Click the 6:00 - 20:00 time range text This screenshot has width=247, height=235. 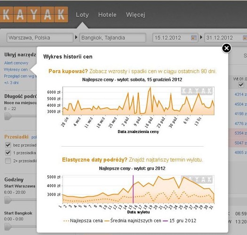(x=15, y=192)
